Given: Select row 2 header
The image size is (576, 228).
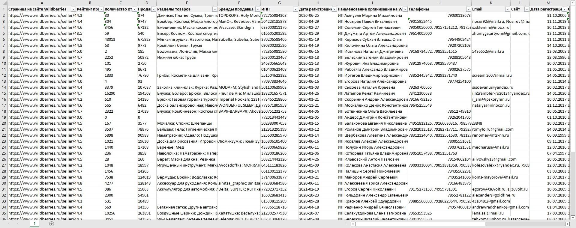Looking at the screenshot, I should (x=4, y=15).
